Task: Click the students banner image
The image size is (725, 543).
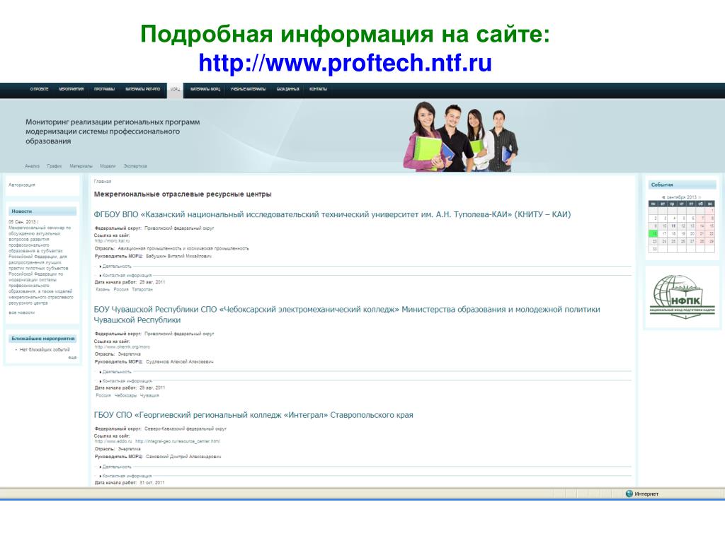Action: tap(460, 136)
